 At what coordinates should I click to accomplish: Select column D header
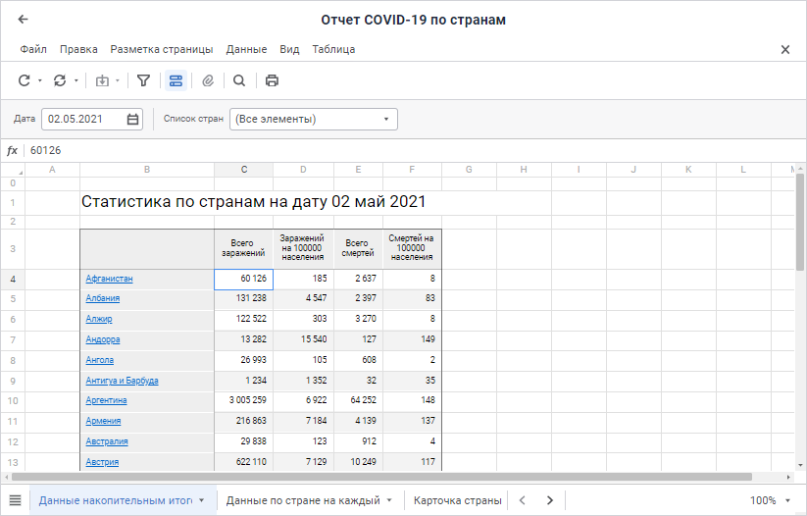pos(303,170)
